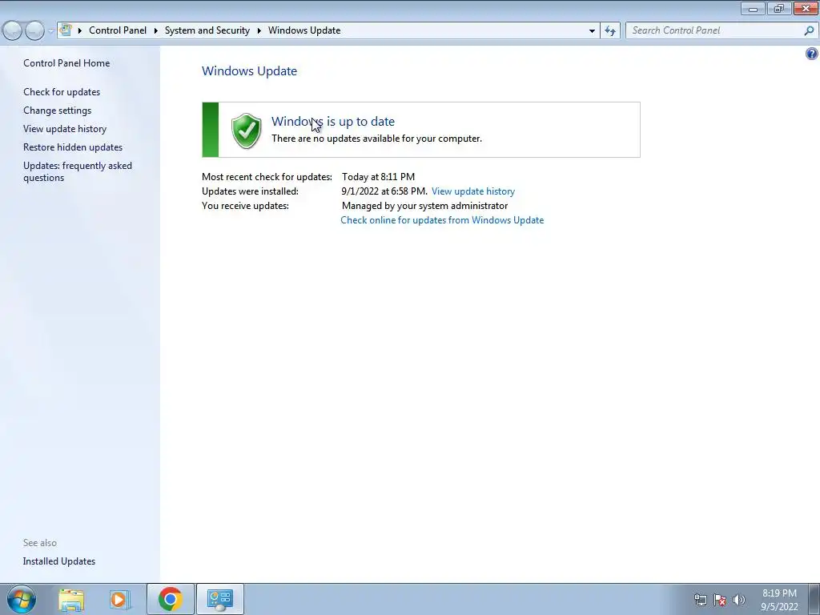820x615 pixels.
Task: Click the Refresh button in address bar
Action: [x=609, y=30]
